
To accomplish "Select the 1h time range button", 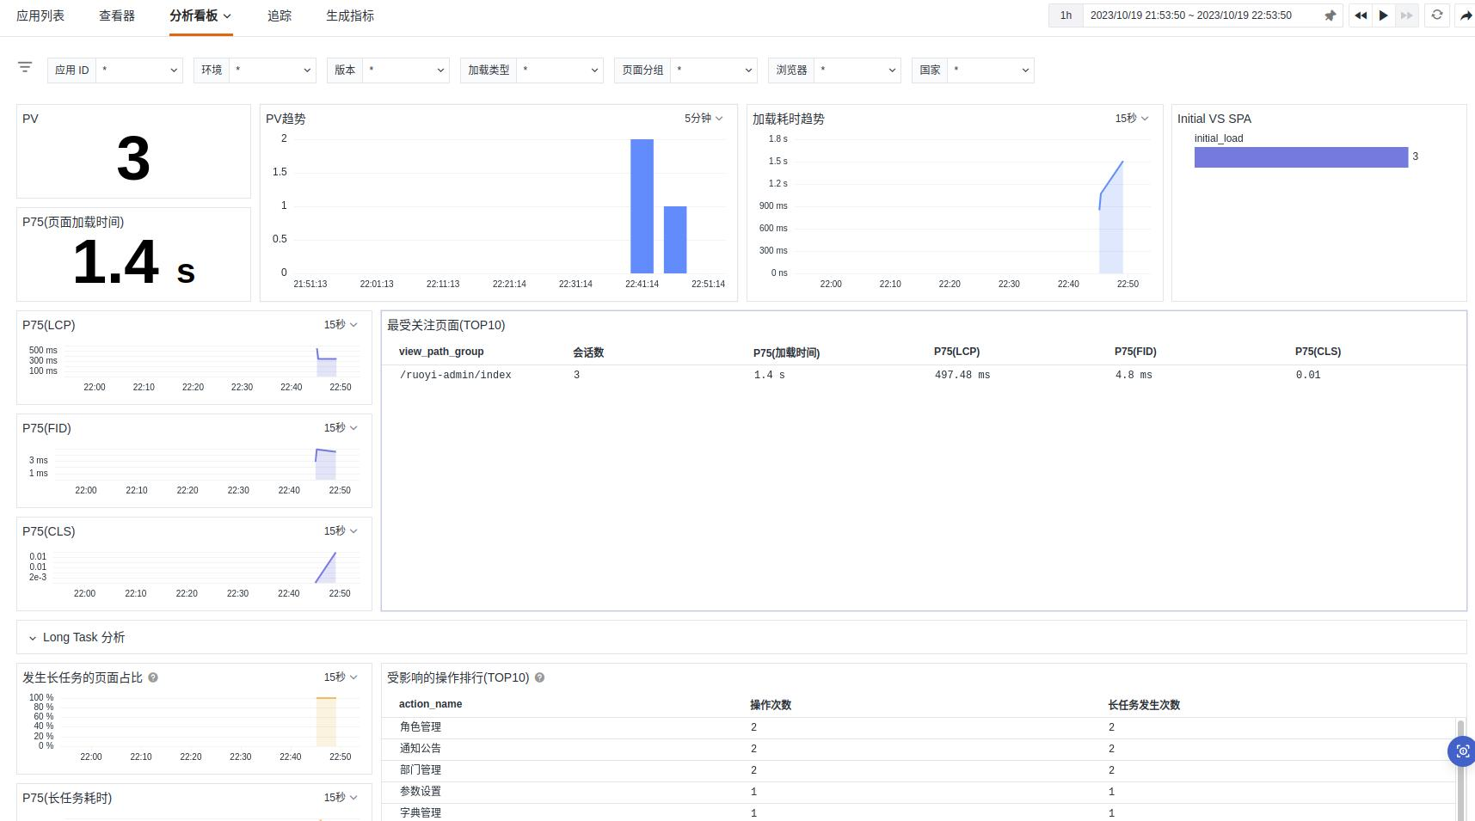I will (1066, 15).
